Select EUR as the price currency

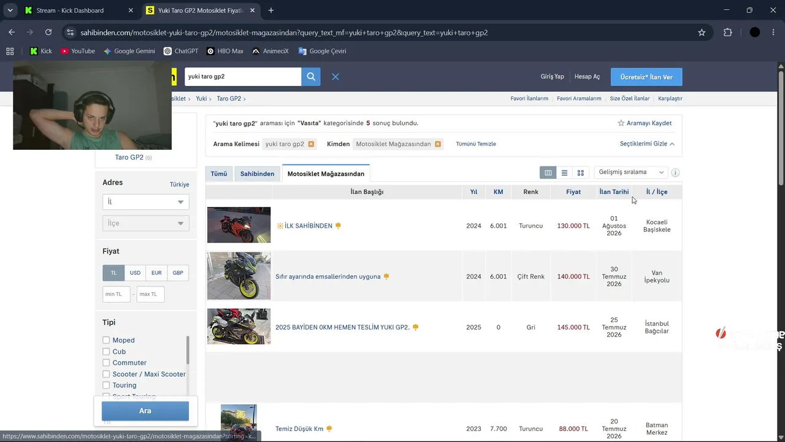pyautogui.click(x=156, y=273)
